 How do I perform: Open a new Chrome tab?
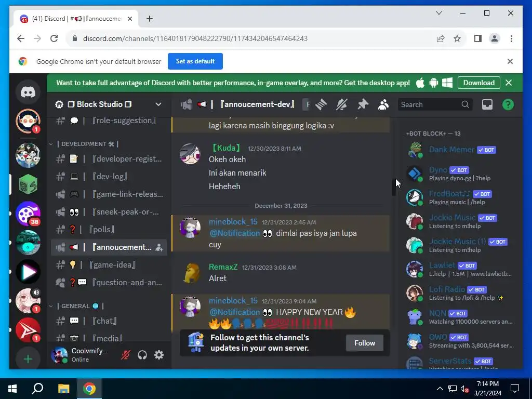pos(150,19)
